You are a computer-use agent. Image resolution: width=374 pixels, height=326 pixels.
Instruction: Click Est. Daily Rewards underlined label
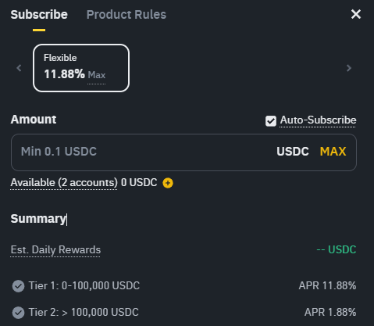click(x=55, y=250)
